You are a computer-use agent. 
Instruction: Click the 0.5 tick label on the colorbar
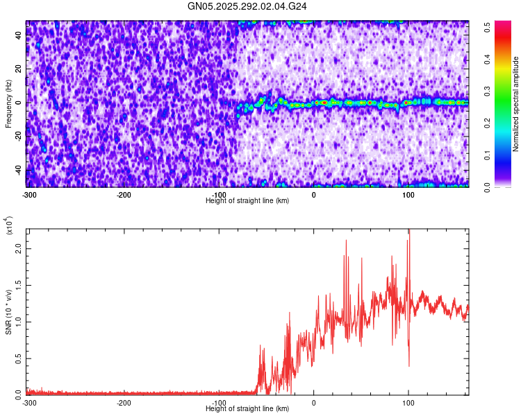488,24
